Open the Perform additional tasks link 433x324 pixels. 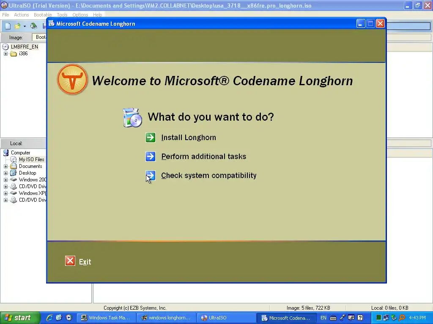204,157
